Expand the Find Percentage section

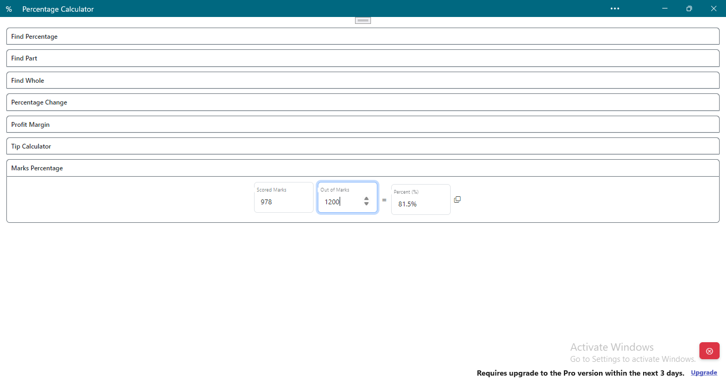click(363, 36)
